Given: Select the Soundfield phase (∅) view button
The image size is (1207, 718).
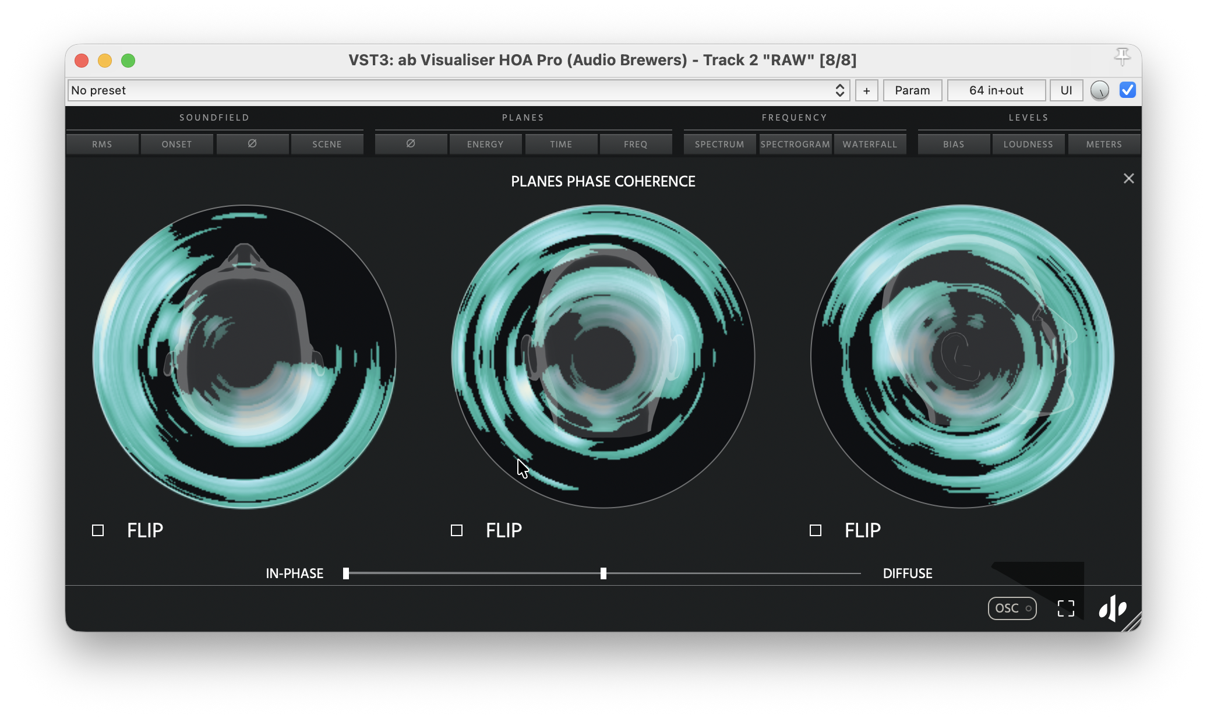Looking at the screenshot, I should pos(252,144).
